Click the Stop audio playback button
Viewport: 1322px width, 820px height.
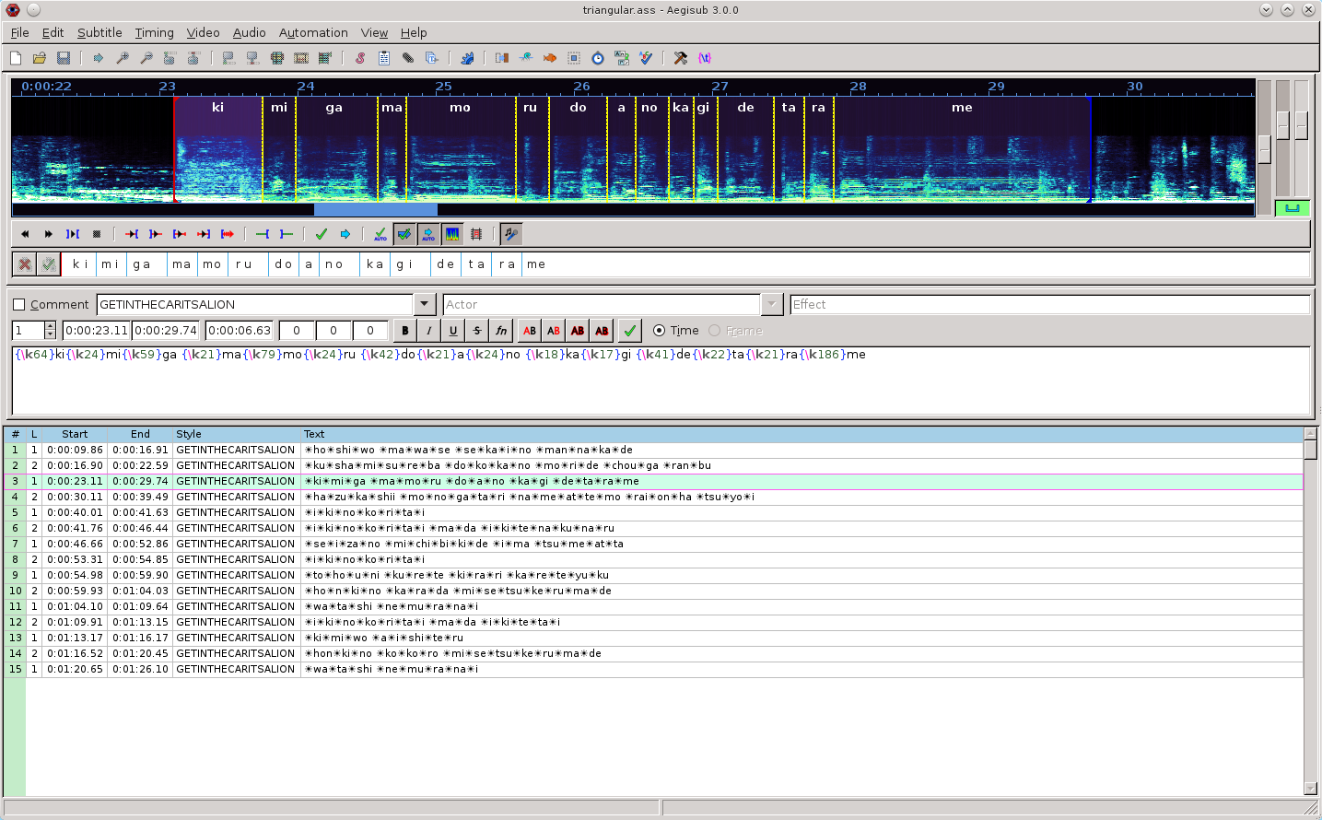coord(97,234)
